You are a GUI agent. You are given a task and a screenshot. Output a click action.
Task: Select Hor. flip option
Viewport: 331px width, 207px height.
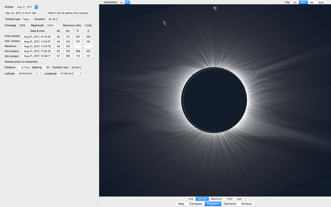click(303, 2)
